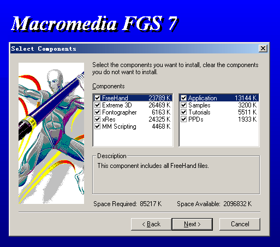The width and height of the screenshot is (280, 247).
Task: Cancel the installation setup
Action: 240,224
